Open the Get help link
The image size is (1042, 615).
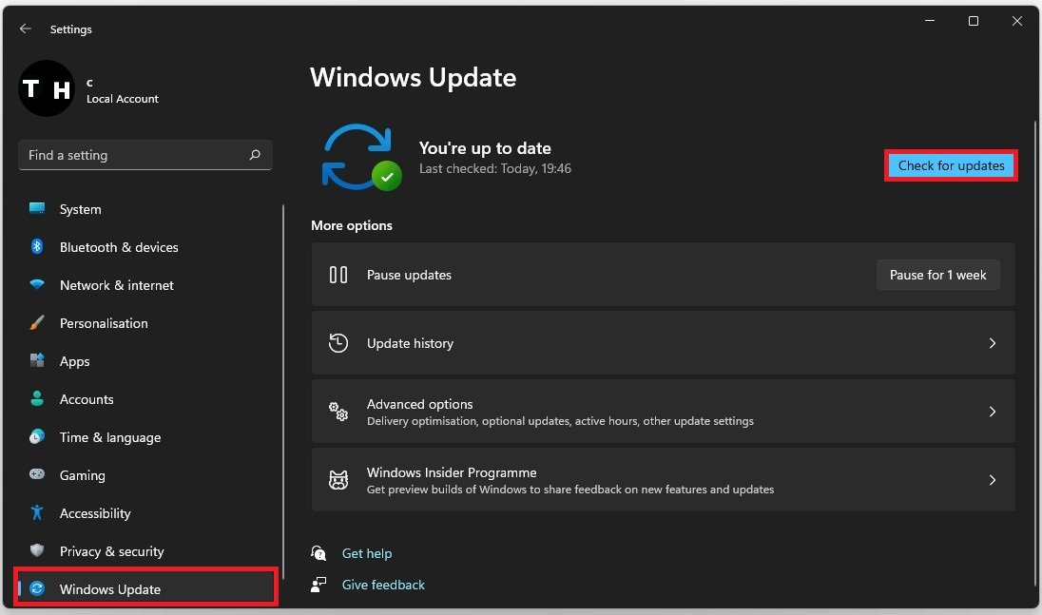366,553
